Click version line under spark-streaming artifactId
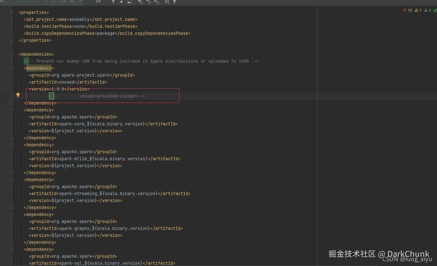The image size is (437, 266). [x=76, y=200]
